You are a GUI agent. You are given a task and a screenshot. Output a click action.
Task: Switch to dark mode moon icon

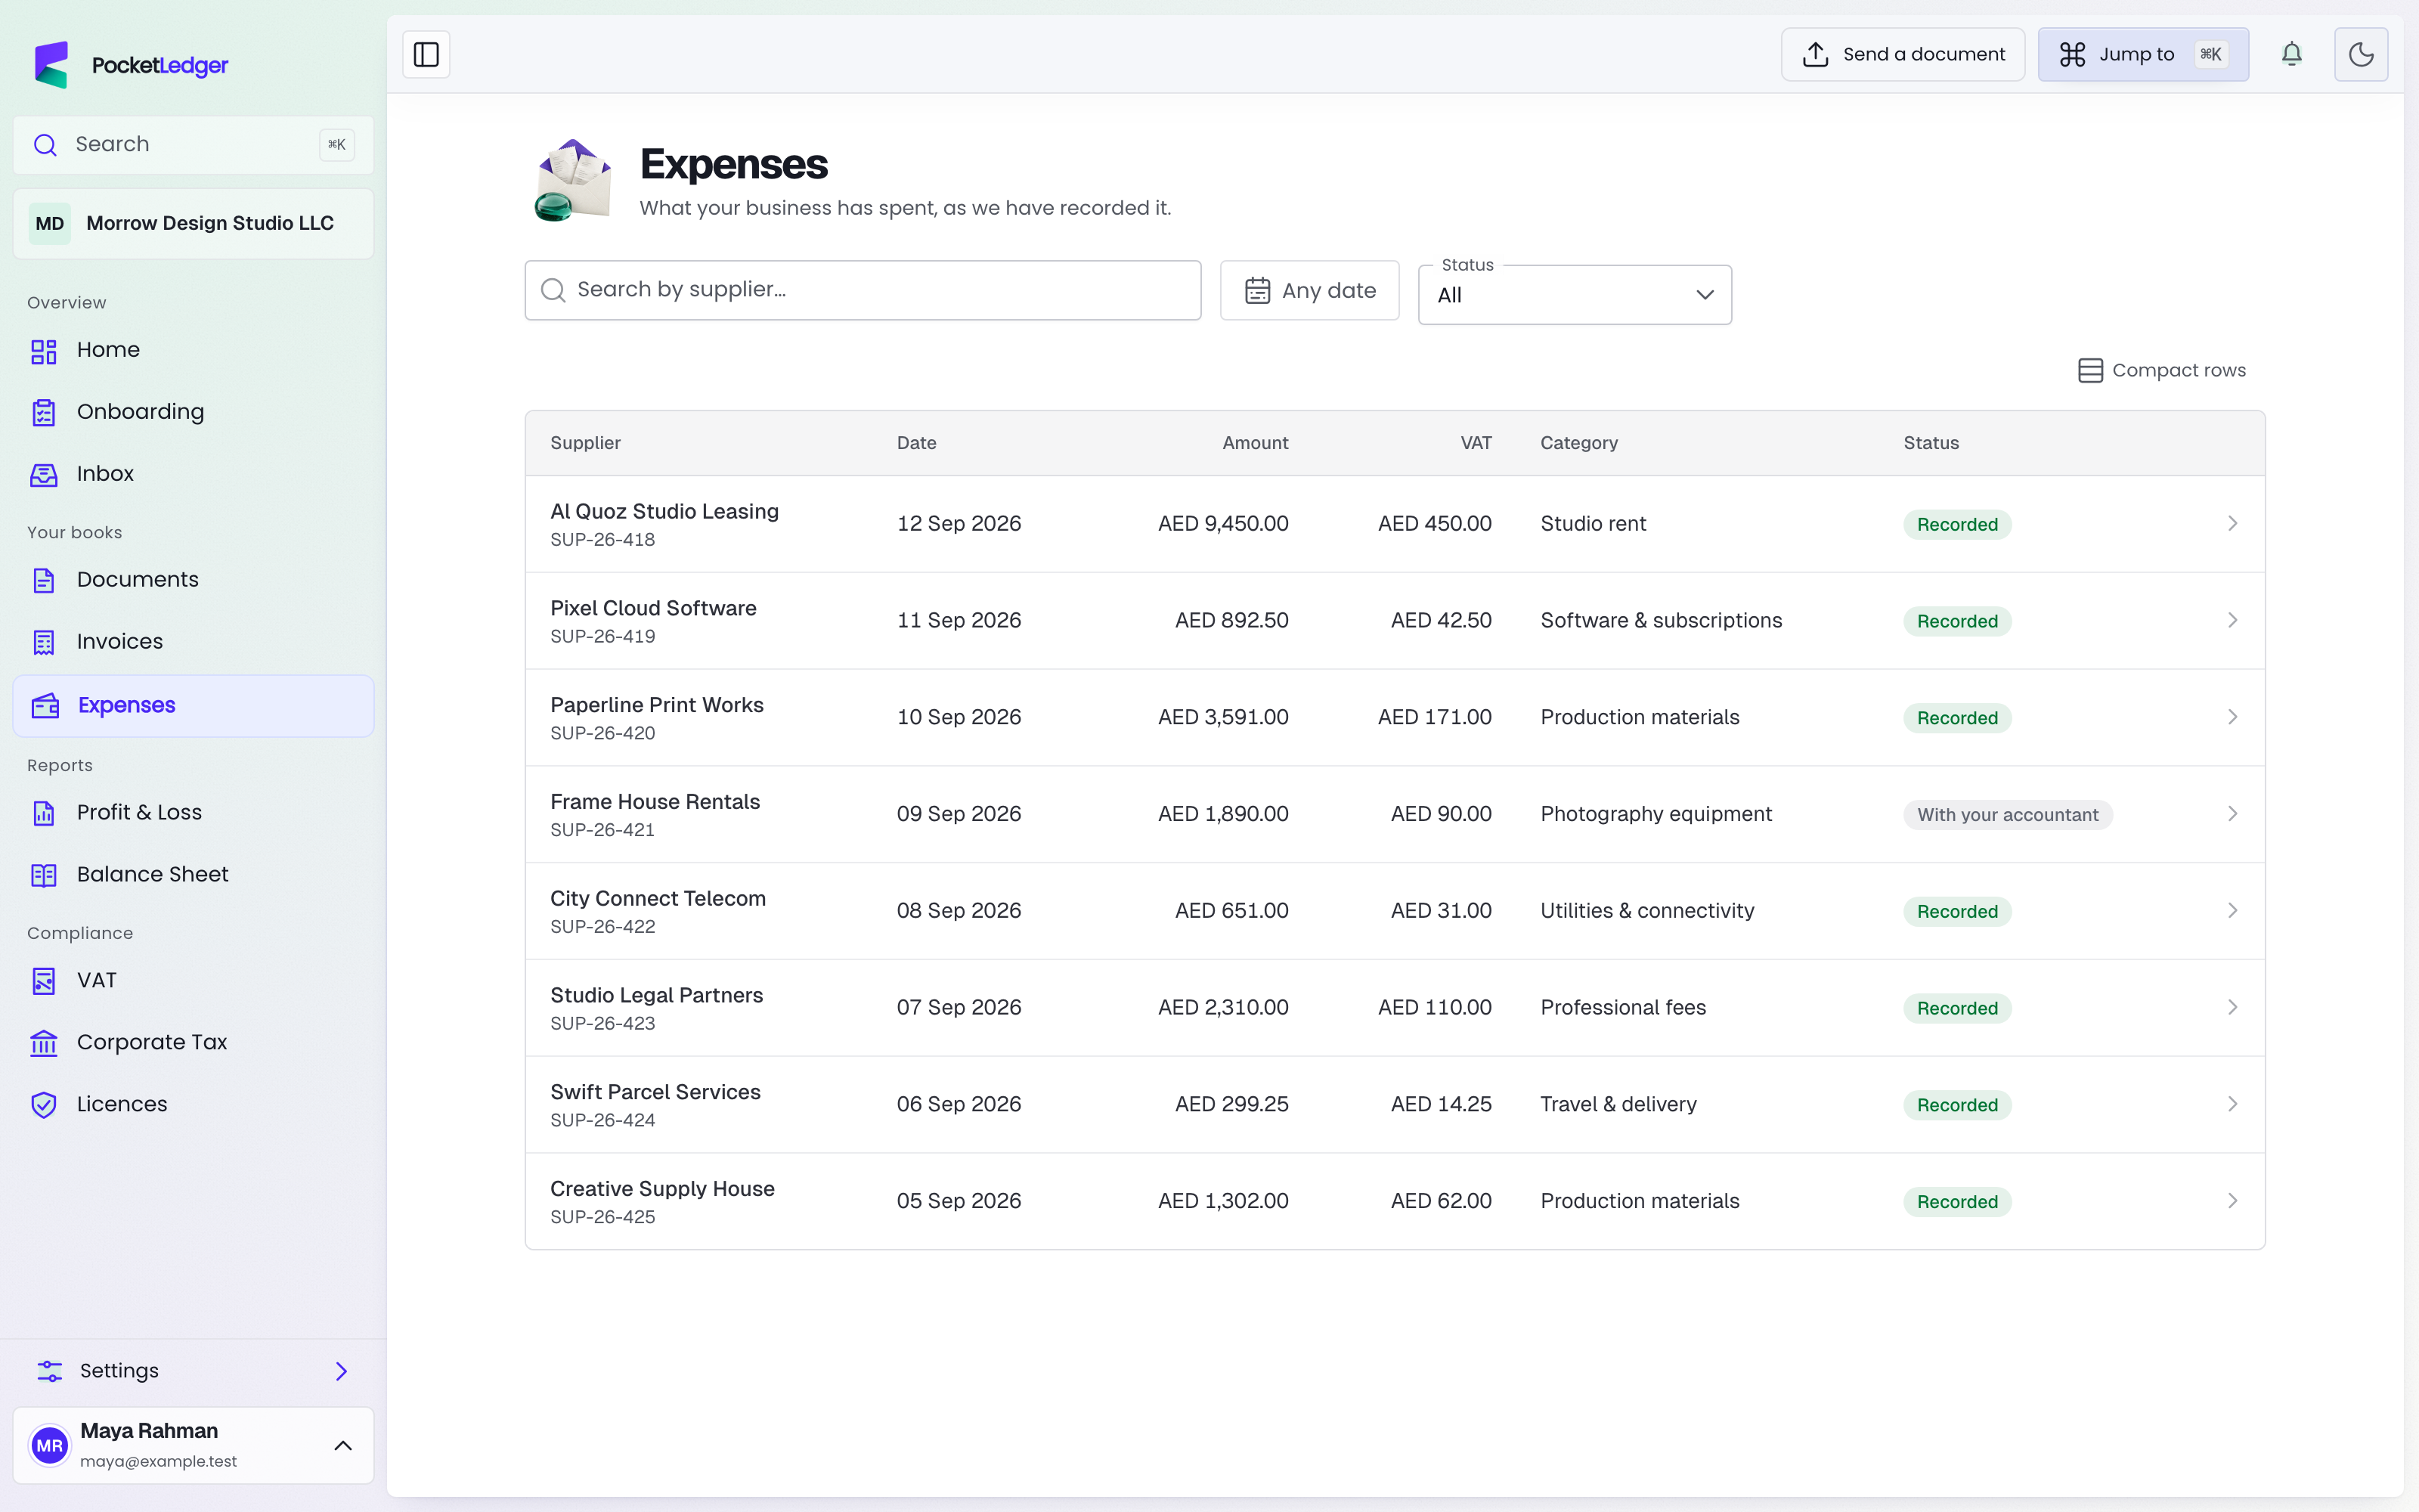click(2361, 54)
